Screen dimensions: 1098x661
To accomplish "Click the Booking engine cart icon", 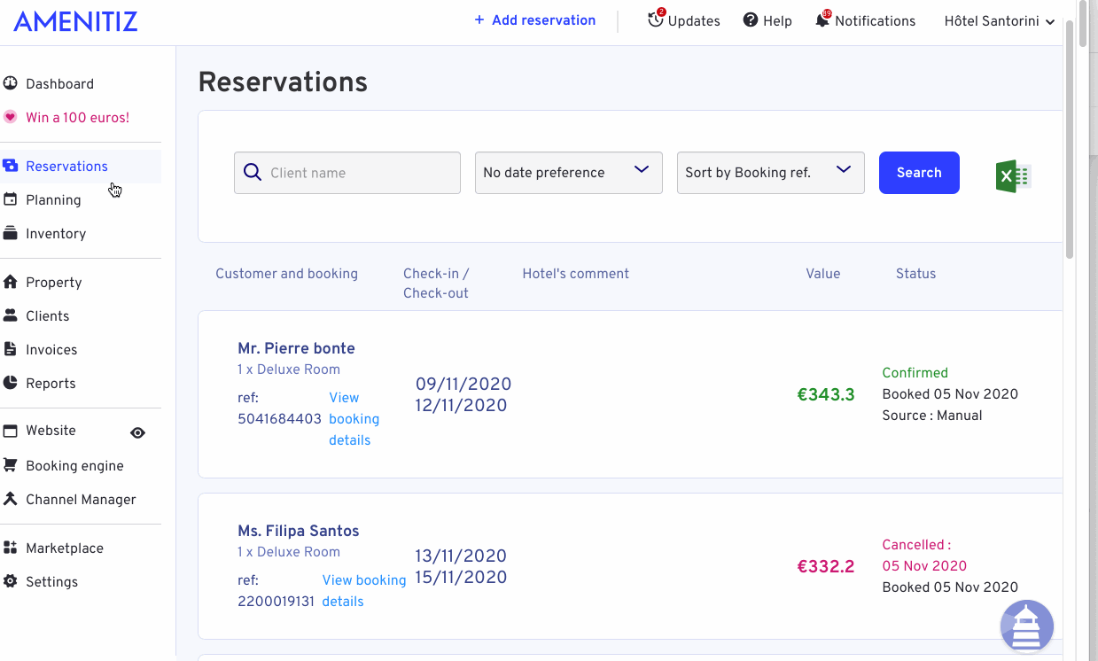I will click(11, 465).
